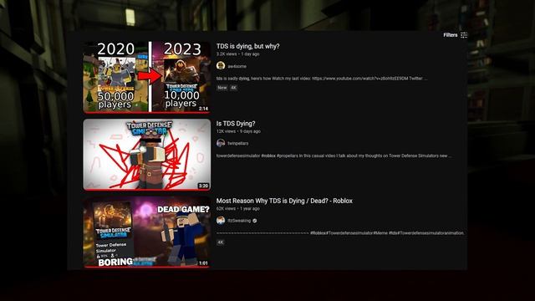
Task: Open 'Most Reason Why TDS is Dying' title
Action: (x=284, y=201)
